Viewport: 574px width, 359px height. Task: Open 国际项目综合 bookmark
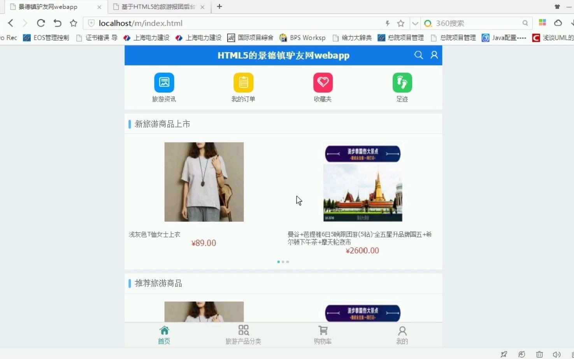point(250,38)
